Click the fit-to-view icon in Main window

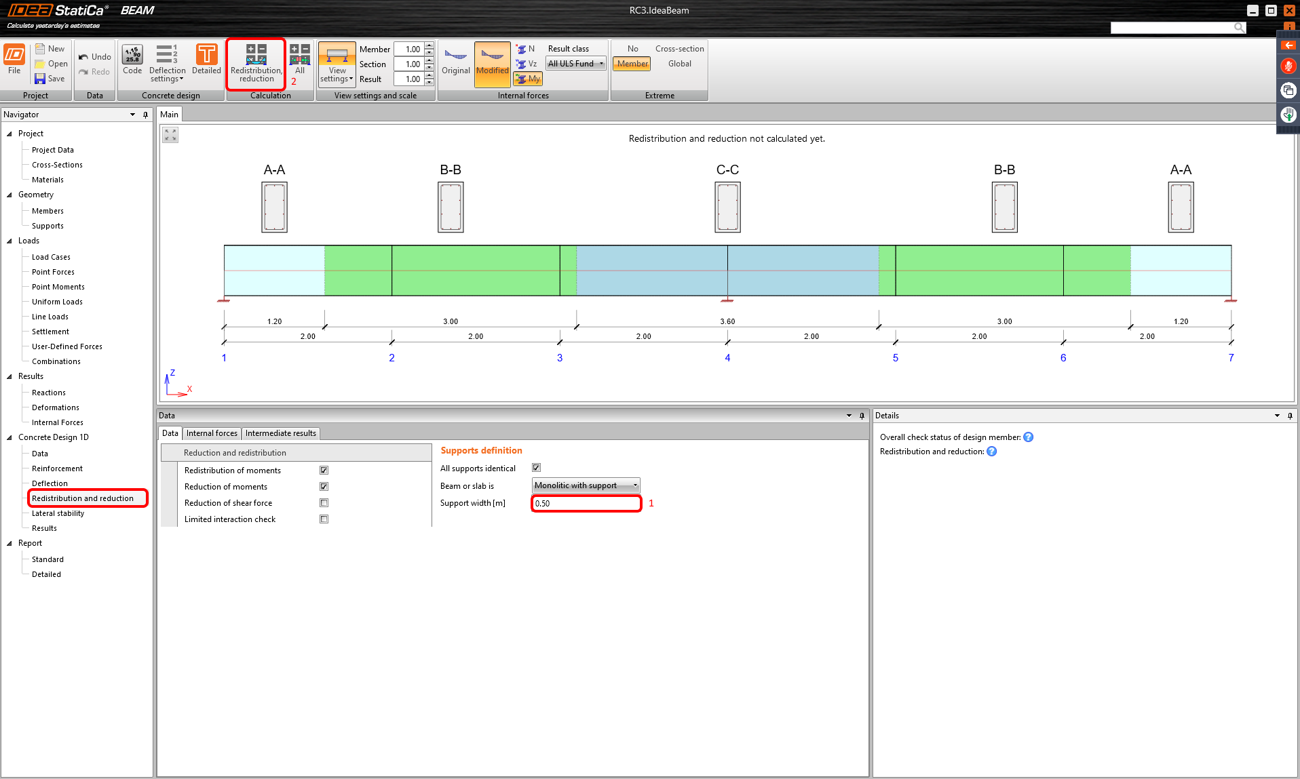click(x=170, y=136)
